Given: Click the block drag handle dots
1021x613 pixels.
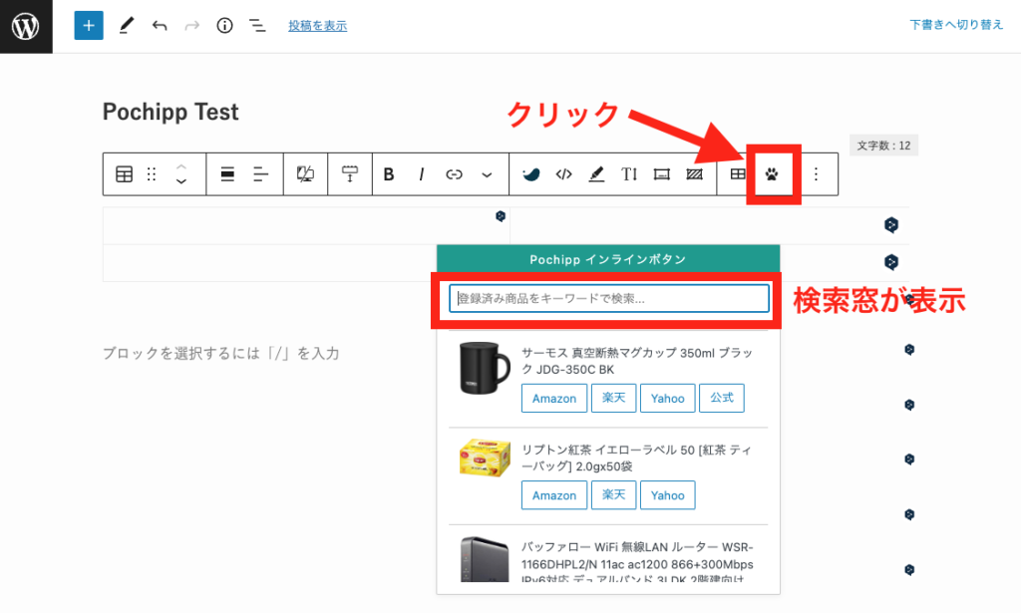Looking at the screenshot, I should point(152,174).
